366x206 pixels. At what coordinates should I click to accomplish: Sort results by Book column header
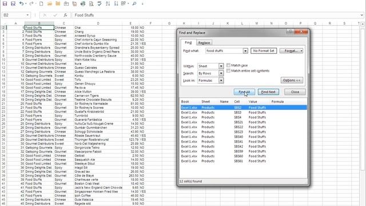[x=185, y=102]
